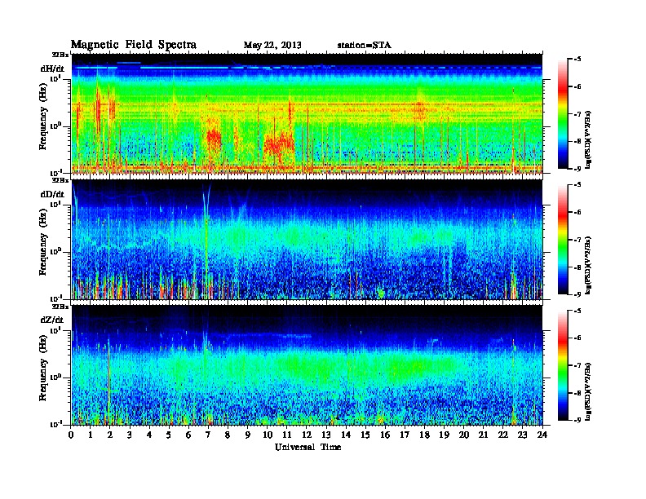The image size is (646, 499).
Task: Click the dZ/dt spectrogram panel
Action: coord(307,365)
